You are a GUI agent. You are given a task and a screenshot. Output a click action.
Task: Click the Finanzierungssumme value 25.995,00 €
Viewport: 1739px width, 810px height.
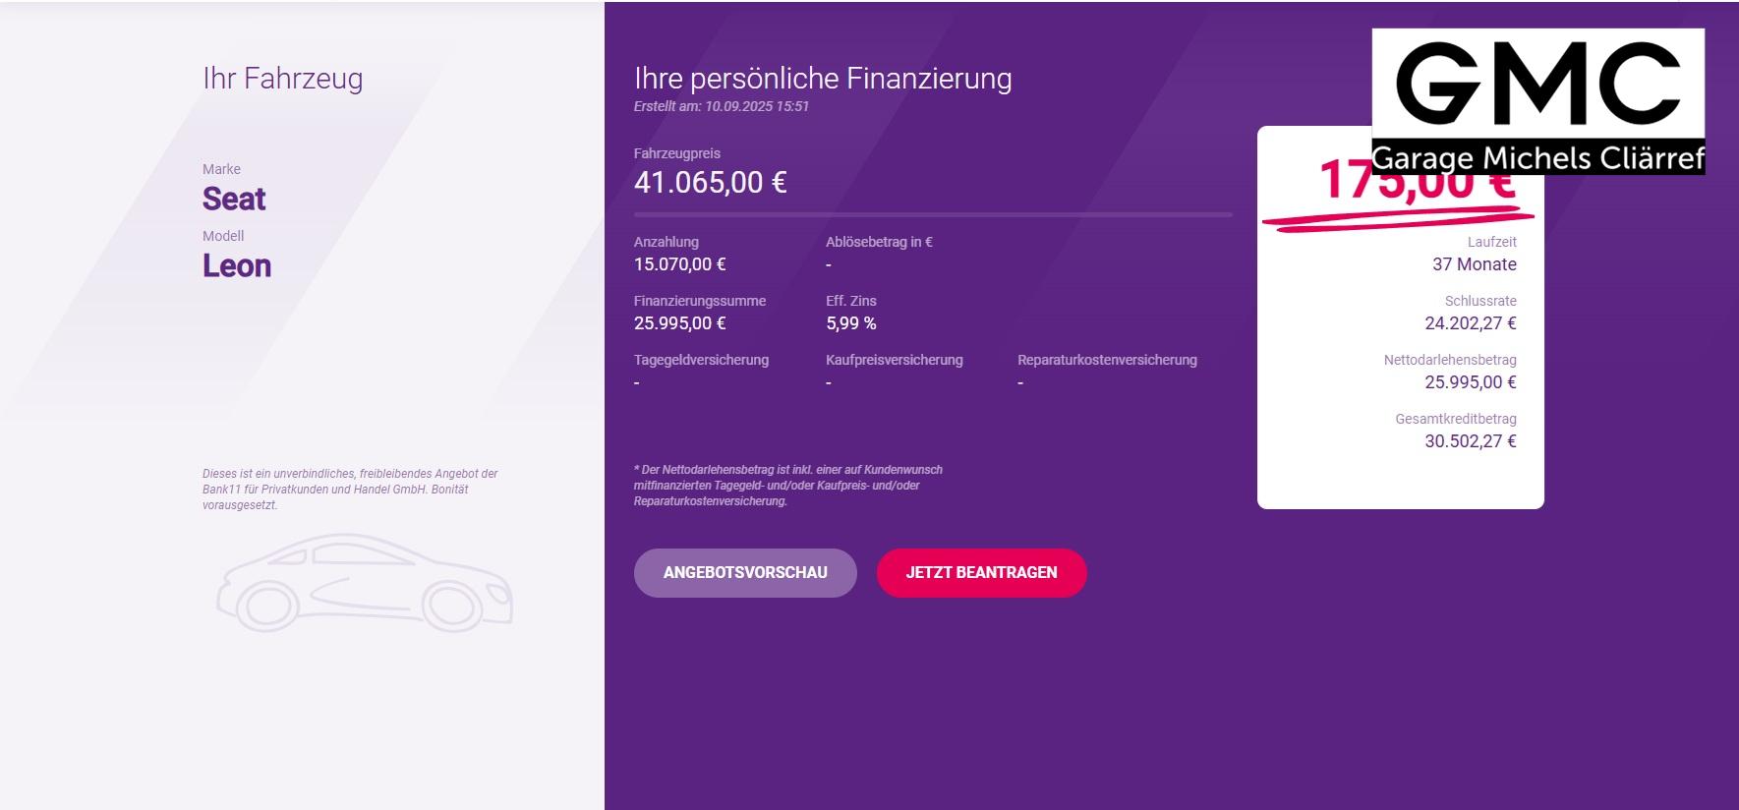pos(679,323)
